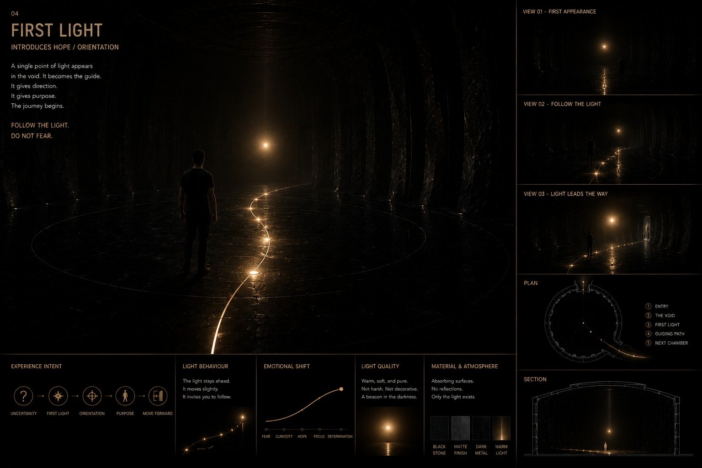The image size is (702, 468).
Task: Click the Curiosity marker on emotional timeline
Action: pyautogui.click(x=284, y=430)
